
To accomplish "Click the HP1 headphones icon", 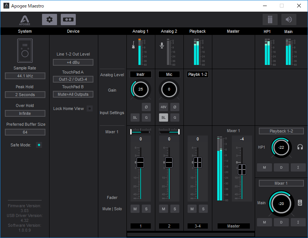I will pyautogui.click(x=300, y=147).
